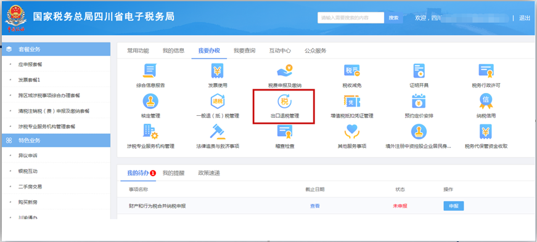Click the 套餐业务 section header
The height and width of the screenshot is (242, 537).
56,49
